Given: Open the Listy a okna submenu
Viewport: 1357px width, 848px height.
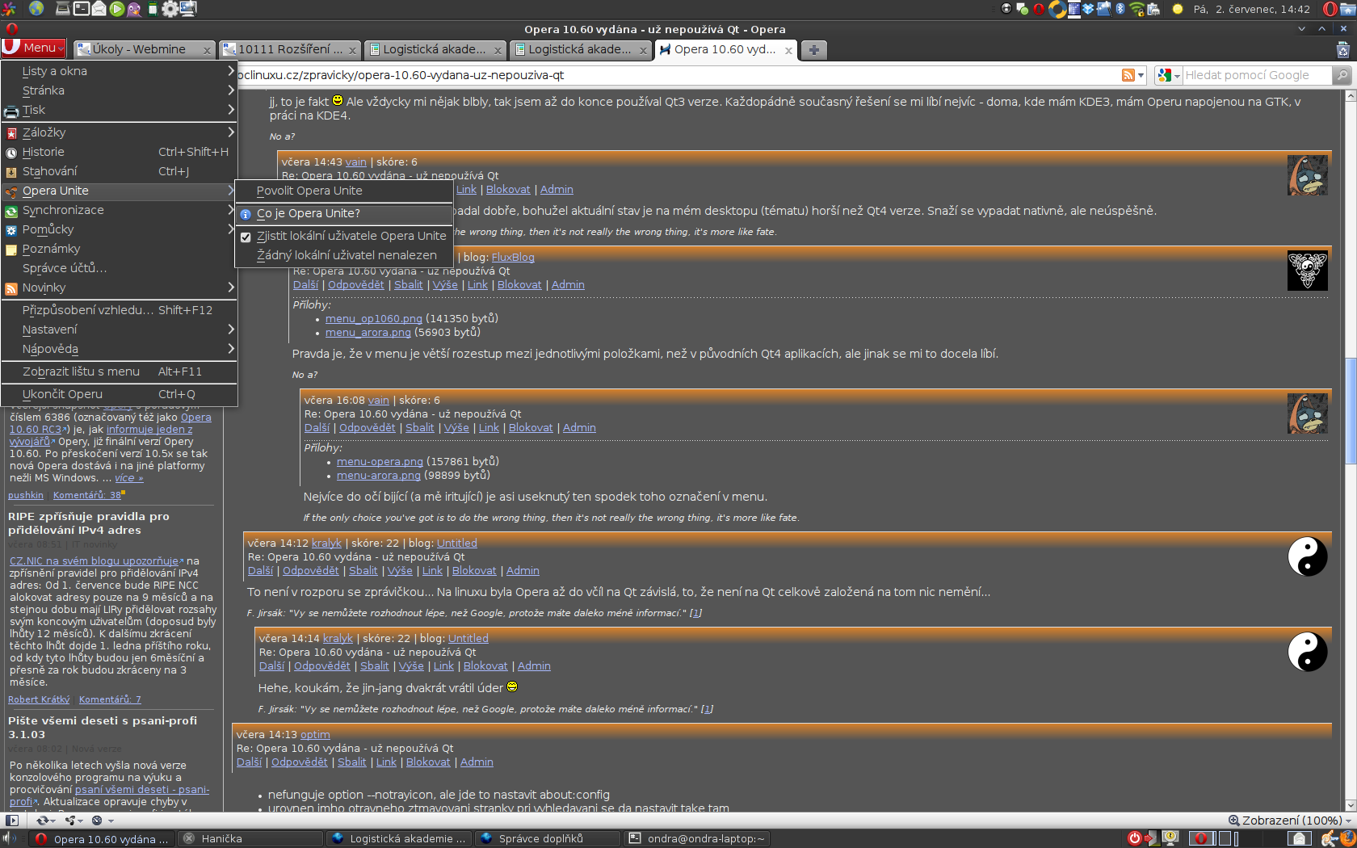Looking at the screenshot, I should coord(119,71).
